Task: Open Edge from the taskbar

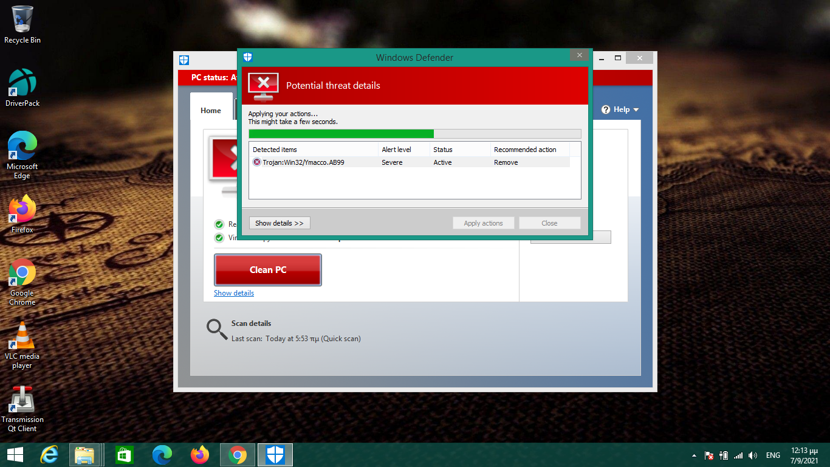Action: pyautogui.click(x=162, y=455)
